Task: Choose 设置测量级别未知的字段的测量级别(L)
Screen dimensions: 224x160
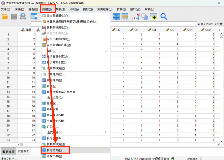Action: coord(76,21)
